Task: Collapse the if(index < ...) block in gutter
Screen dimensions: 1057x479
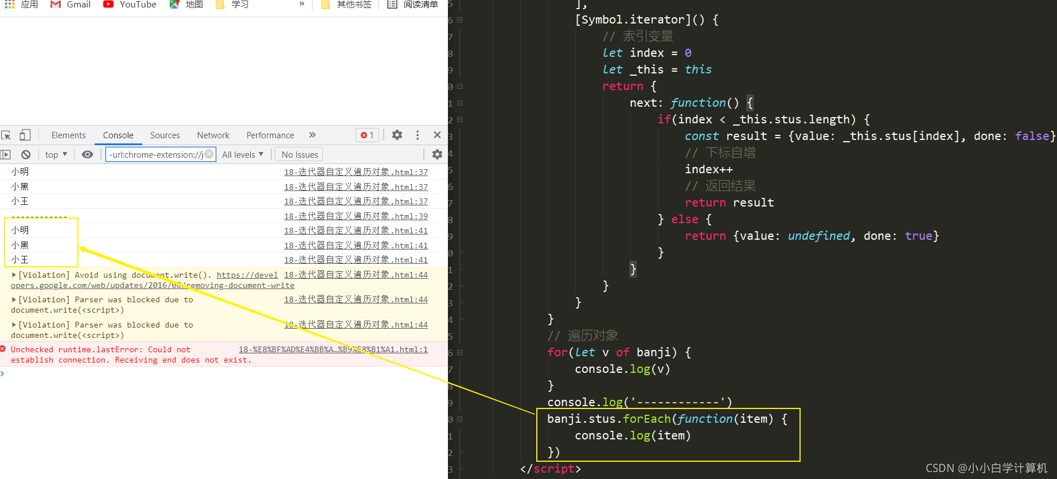Action: (459, 120)
